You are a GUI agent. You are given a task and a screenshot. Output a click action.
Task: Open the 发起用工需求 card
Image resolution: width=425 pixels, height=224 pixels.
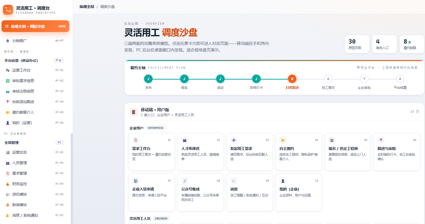point(250,152)
